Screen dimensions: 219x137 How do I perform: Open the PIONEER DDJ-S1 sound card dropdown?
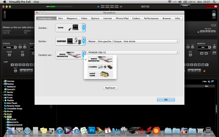click(x=133, y=52)
